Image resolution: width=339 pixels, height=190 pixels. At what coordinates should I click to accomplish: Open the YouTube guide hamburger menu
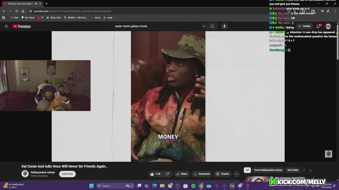[x=6, y=26]
